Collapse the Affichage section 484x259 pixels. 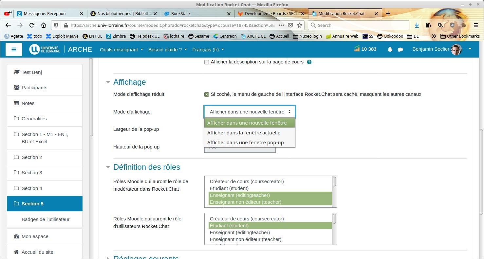(108, 82)
